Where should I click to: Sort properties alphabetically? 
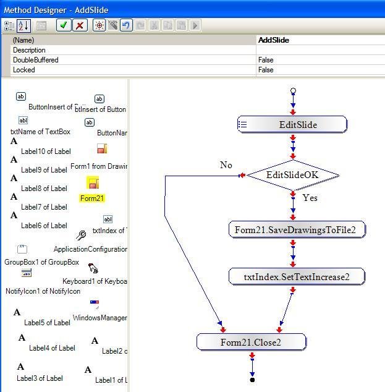click(x=23, y=26)
